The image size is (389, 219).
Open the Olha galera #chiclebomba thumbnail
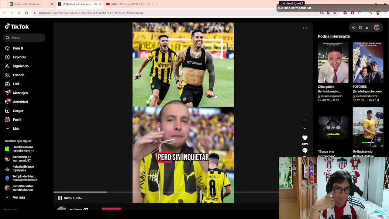333,62
